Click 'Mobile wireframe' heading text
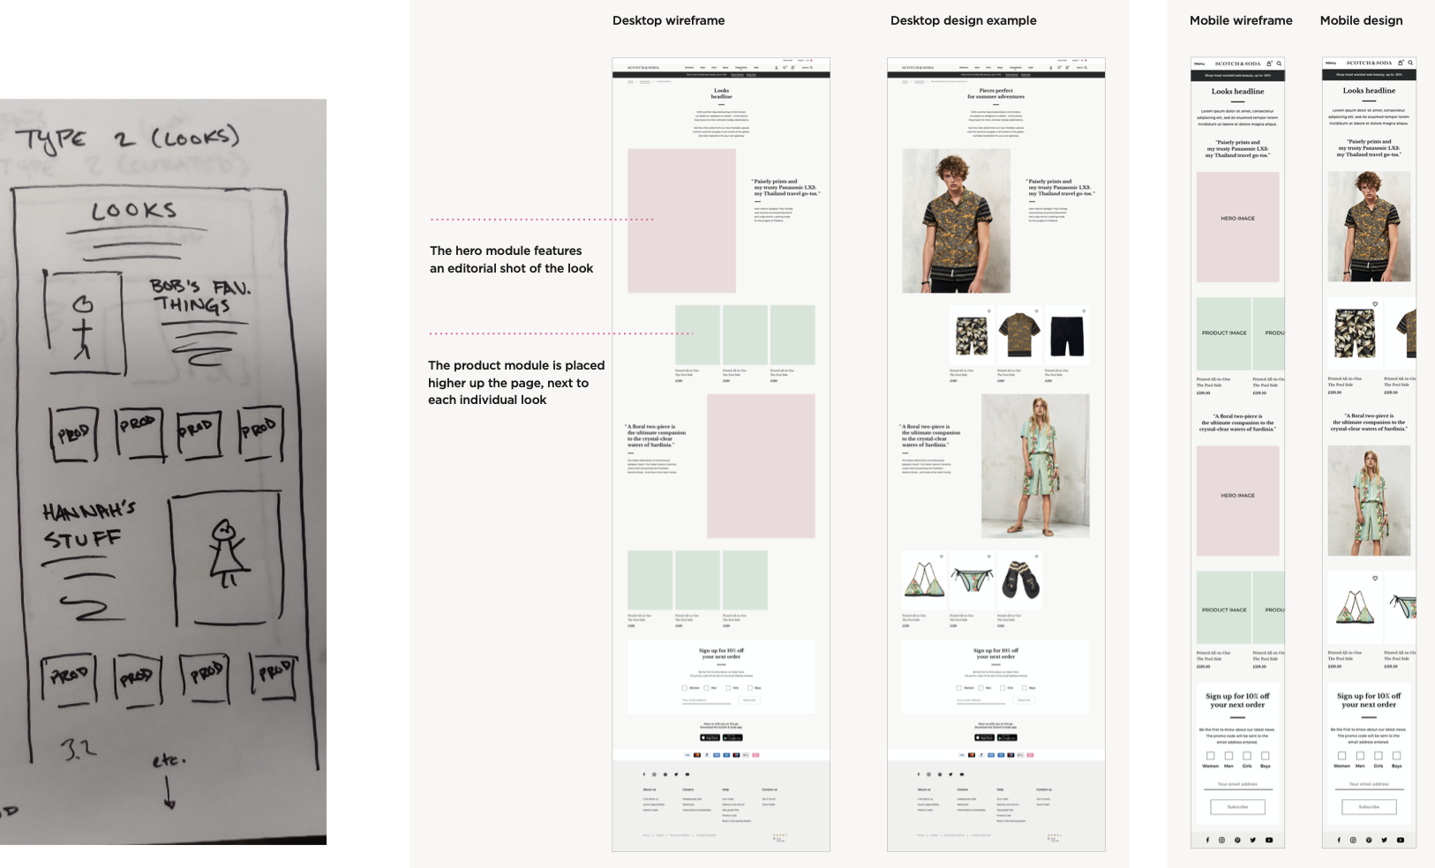 click(x=1241, y=20)
